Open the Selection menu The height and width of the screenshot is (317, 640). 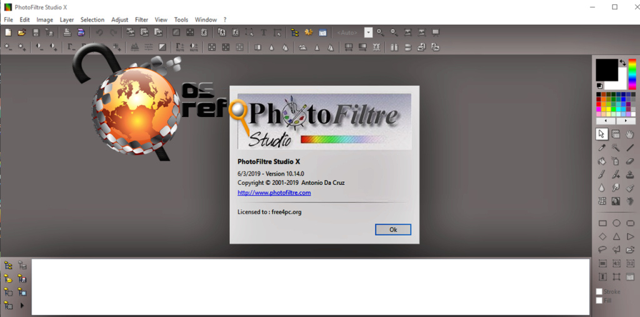92,19
